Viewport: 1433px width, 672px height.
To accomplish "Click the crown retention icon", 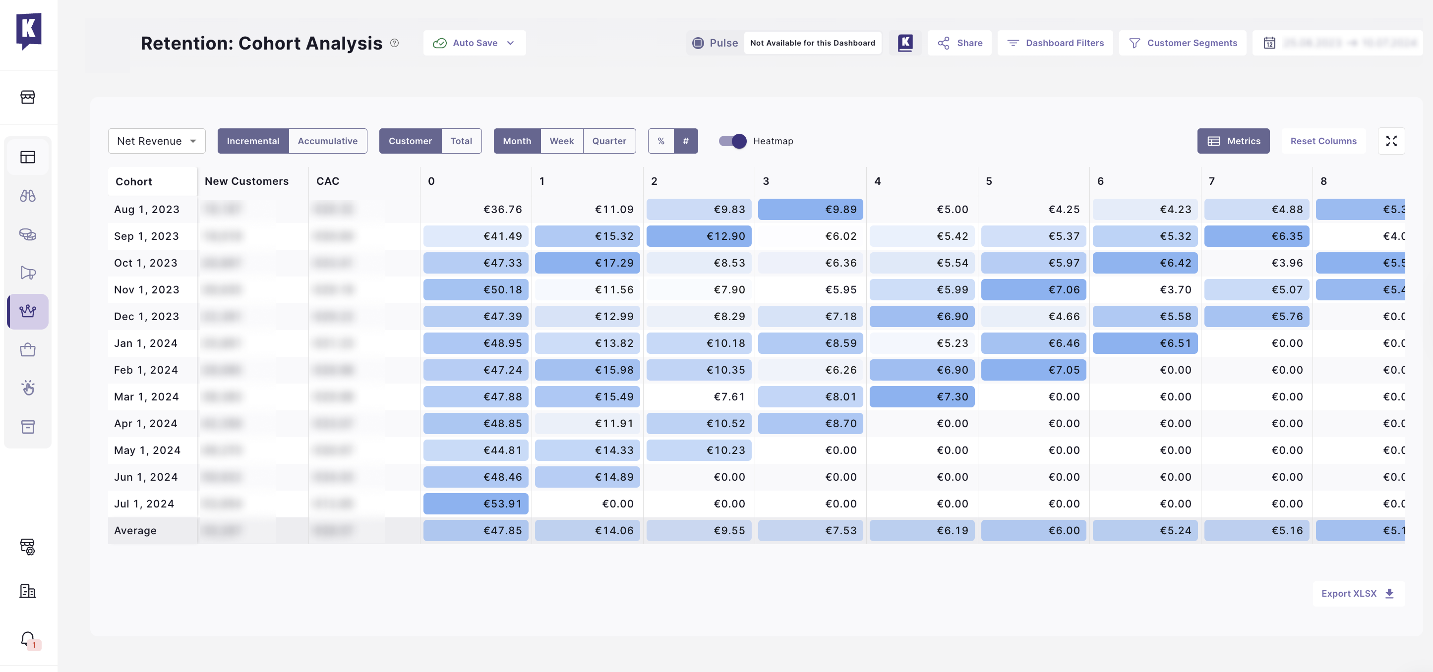I will 28,311.
